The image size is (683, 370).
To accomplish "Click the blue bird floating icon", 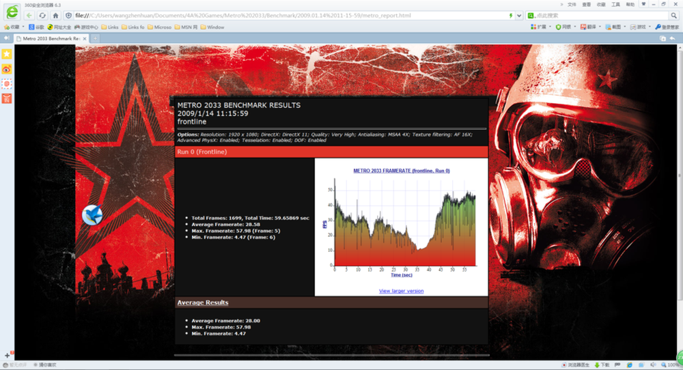I will (x=92, y=214).
